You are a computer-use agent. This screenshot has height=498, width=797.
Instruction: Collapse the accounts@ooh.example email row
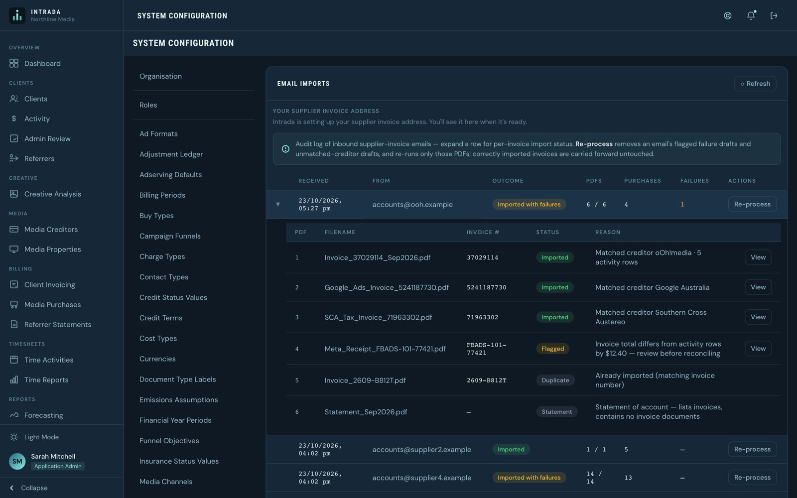(x=278, y=204)
